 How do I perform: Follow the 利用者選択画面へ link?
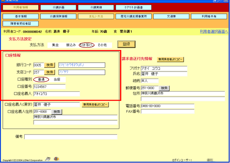214,31
